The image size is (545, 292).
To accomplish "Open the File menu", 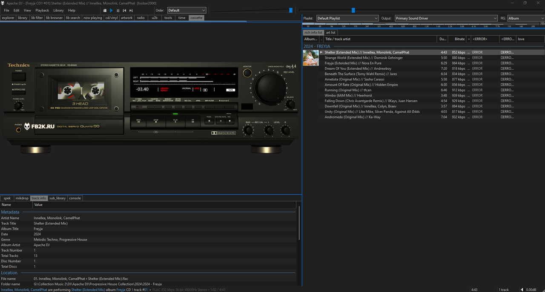I will click(x=6, y=10).
